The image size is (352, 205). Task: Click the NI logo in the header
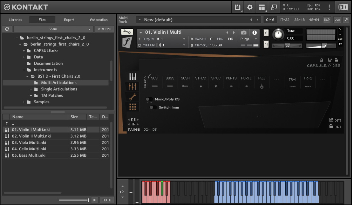click(343, 7)
